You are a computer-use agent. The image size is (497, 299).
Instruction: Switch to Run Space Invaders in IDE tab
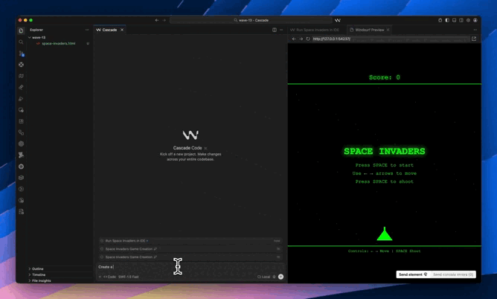click(315, 30)
